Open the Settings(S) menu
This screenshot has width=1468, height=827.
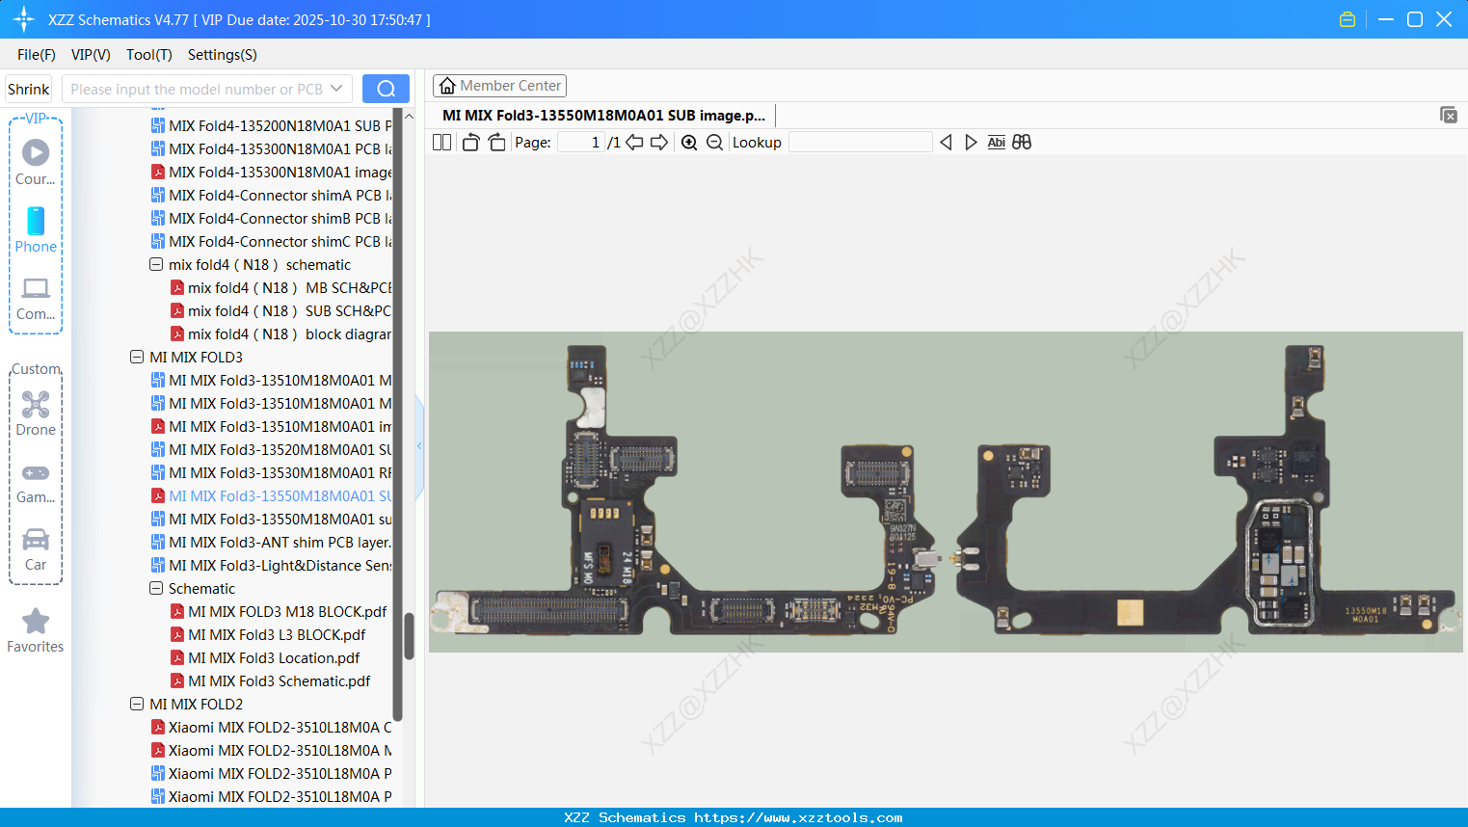[222, 55]
